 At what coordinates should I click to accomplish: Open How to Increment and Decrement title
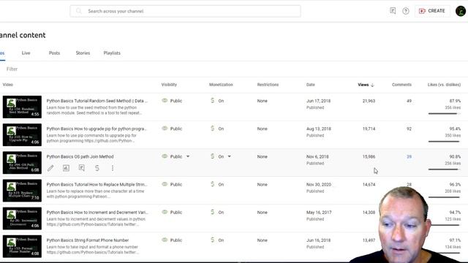97,213
